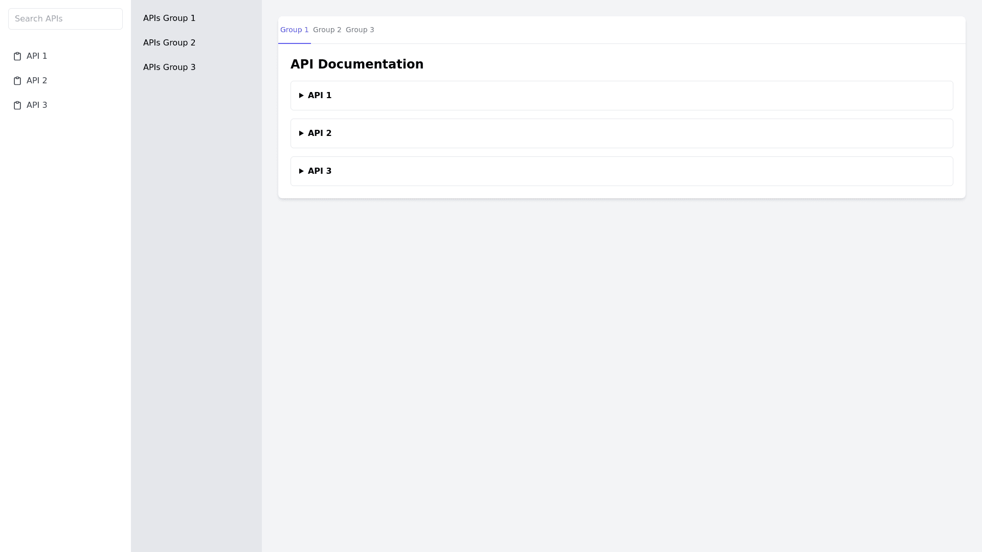This screenshot has width=982, height=552.
Task: Open the API 1 link in left sidebar
Action: click(37, 56)
